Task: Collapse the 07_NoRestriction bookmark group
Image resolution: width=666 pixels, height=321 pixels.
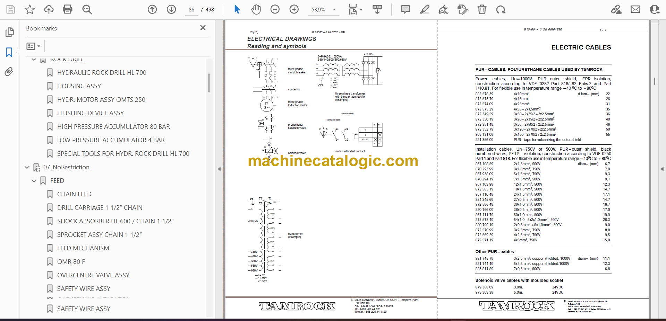Action: pos(27,167)
